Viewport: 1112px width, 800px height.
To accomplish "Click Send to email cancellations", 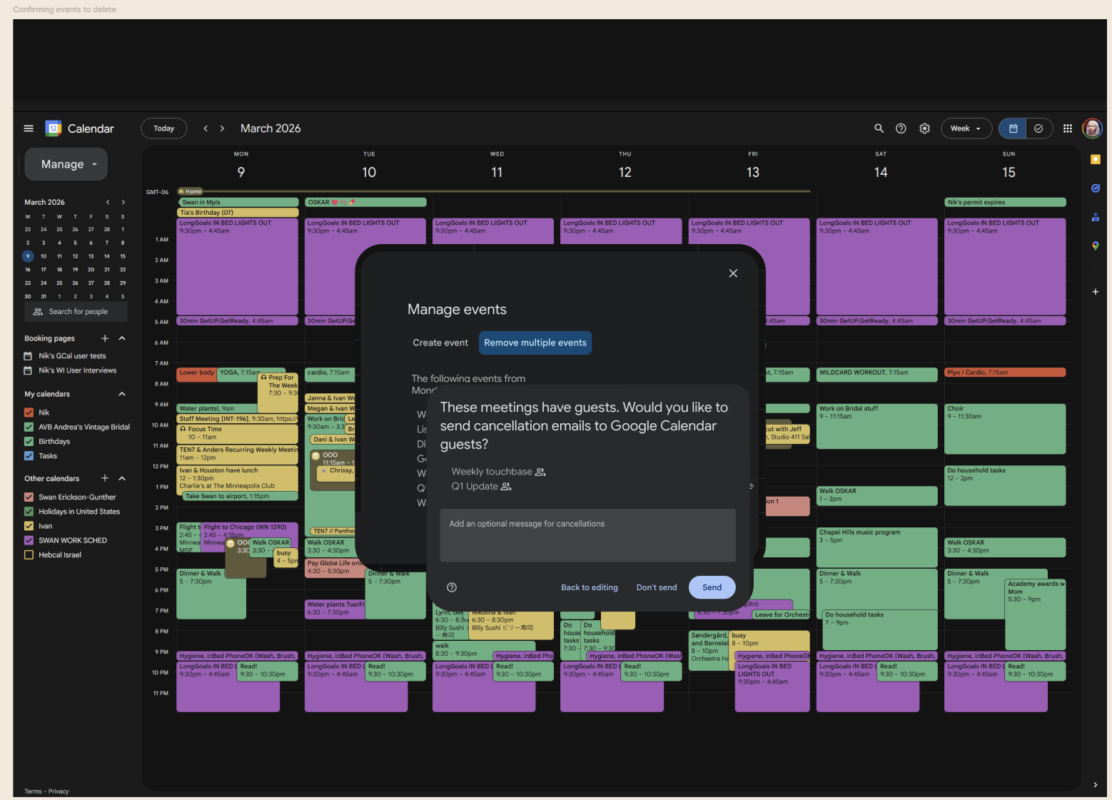I will point(712,587).
